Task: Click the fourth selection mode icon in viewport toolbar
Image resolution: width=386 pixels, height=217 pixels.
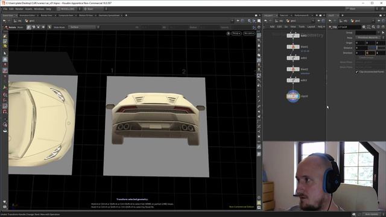Action: click(43, 27)
